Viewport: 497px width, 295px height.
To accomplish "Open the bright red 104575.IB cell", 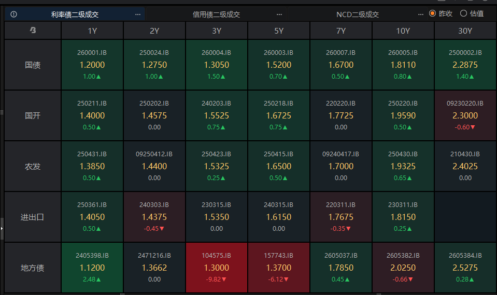I will point(217,268).
